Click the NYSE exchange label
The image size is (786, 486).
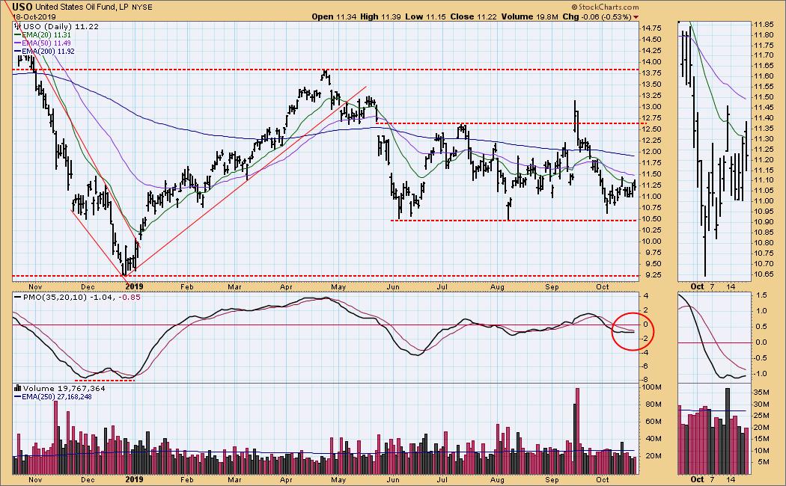(142, 7)
